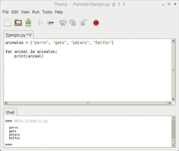Screen dimensions: 179x151
Task: Close the Thonny window
Action: point(175,4)
